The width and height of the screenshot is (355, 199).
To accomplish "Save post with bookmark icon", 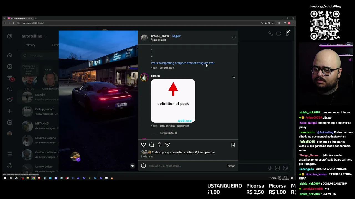I will [x=233, y=145].
